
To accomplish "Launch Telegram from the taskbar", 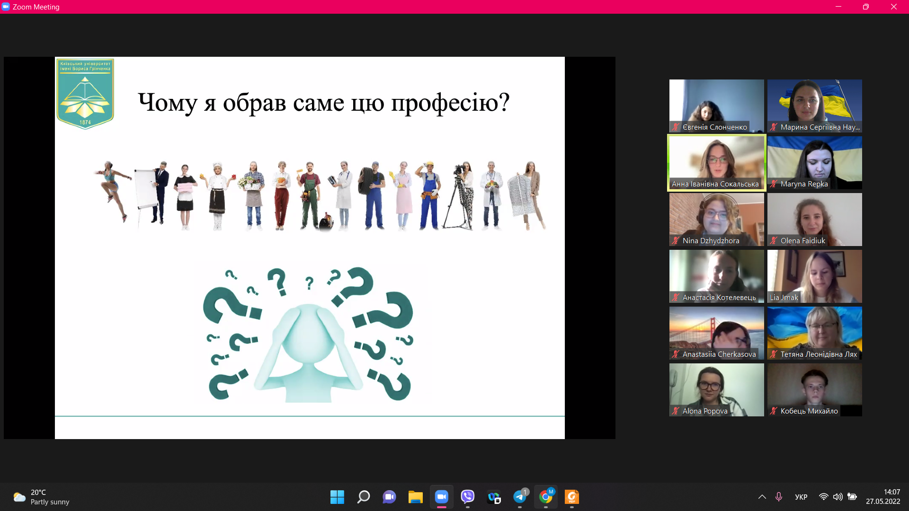I will coord(520,497).
